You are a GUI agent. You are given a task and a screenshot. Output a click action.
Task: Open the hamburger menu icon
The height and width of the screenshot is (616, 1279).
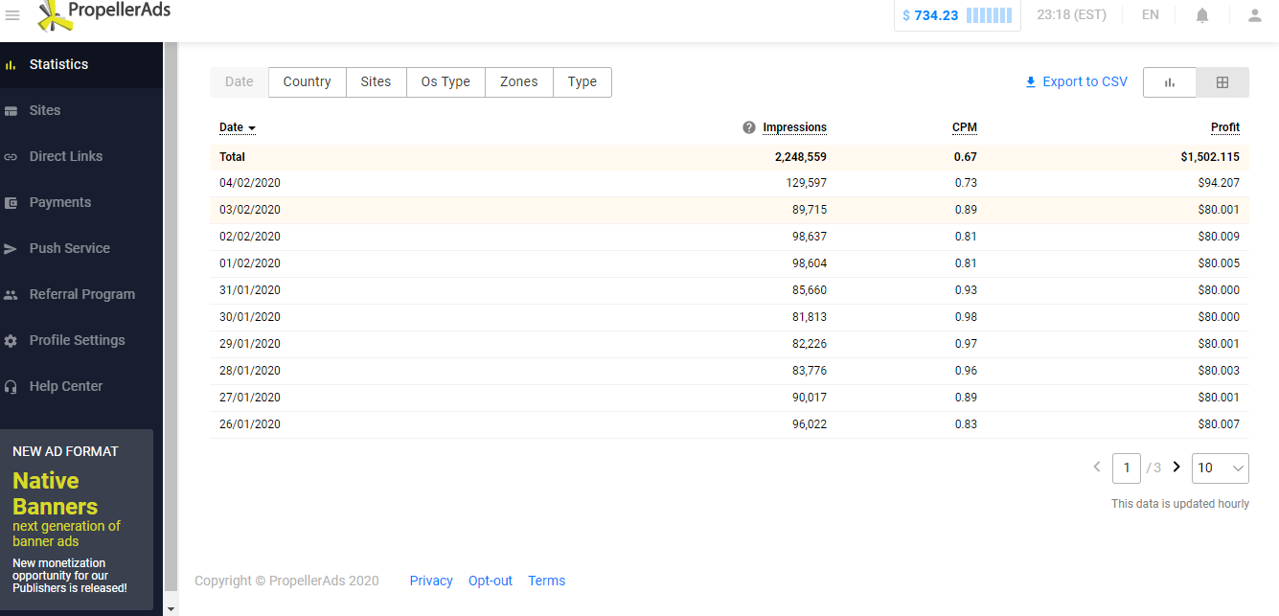coord(12,15)
